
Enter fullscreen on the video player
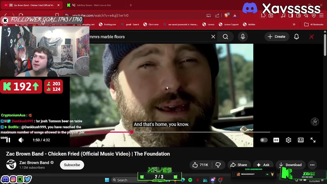(x=313, y=140)
